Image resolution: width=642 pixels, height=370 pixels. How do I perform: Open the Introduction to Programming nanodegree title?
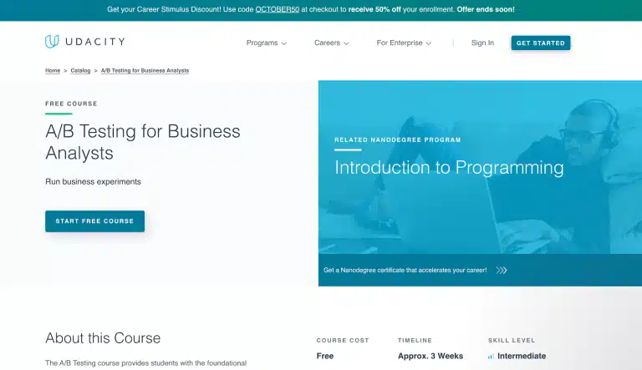coord(449,167)
